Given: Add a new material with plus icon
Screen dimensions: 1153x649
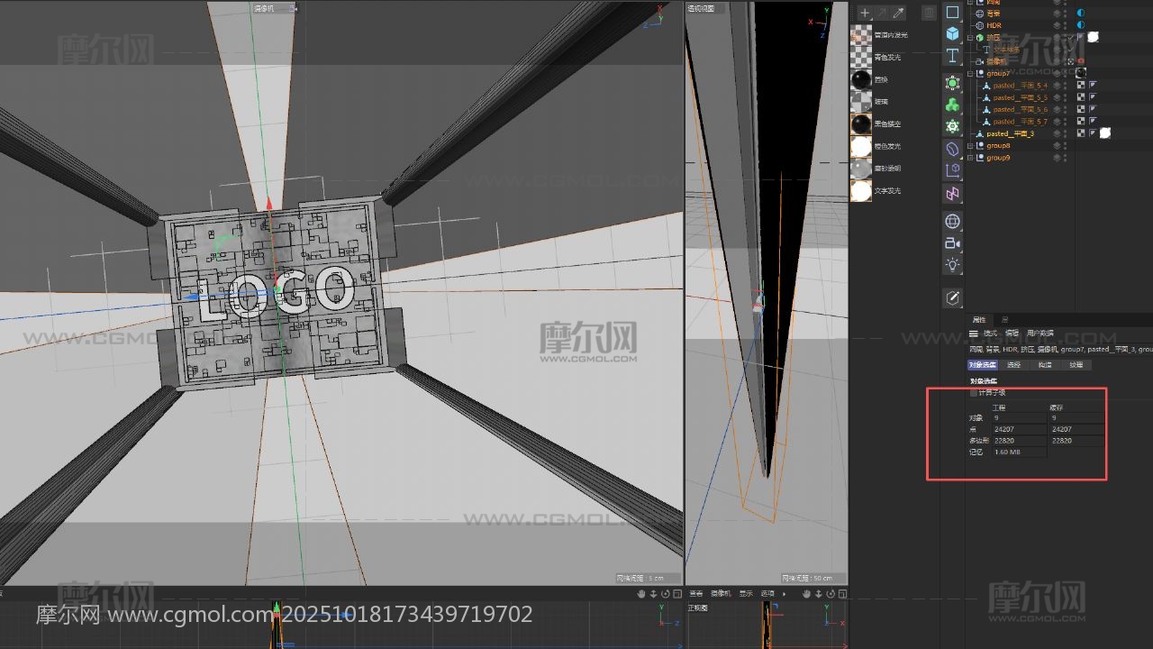Looking at the screenshot, I should pos(865,13).
